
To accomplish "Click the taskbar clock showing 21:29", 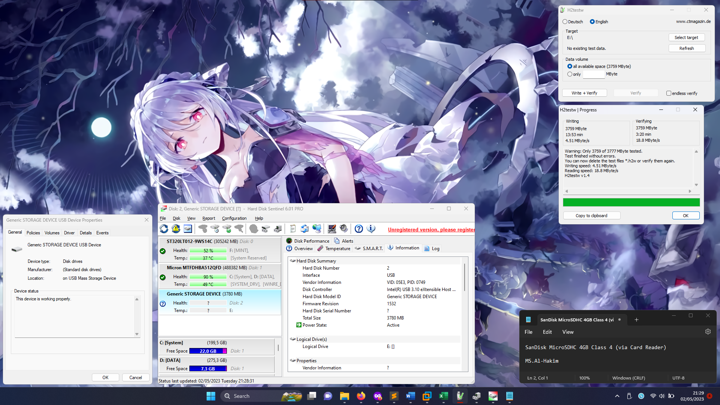I will [692, 396].
